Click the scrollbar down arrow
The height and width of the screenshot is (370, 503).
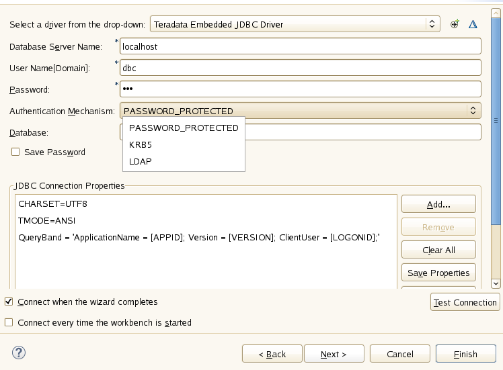[496, 283]
